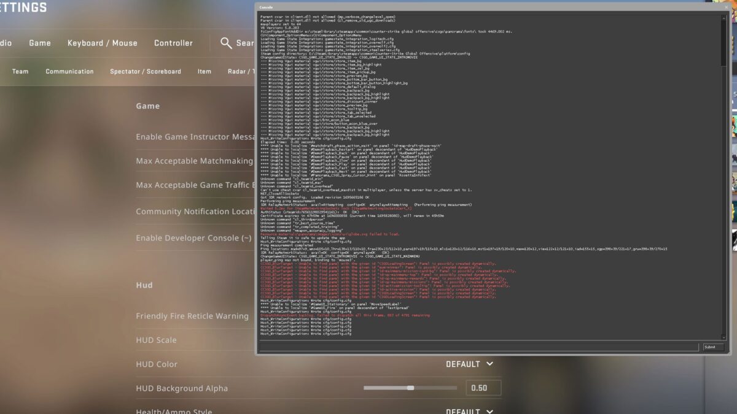Viewport: 737px width, 414px height.
Task: Select the Communication sub-tab
Action: [x=69, y=71]
